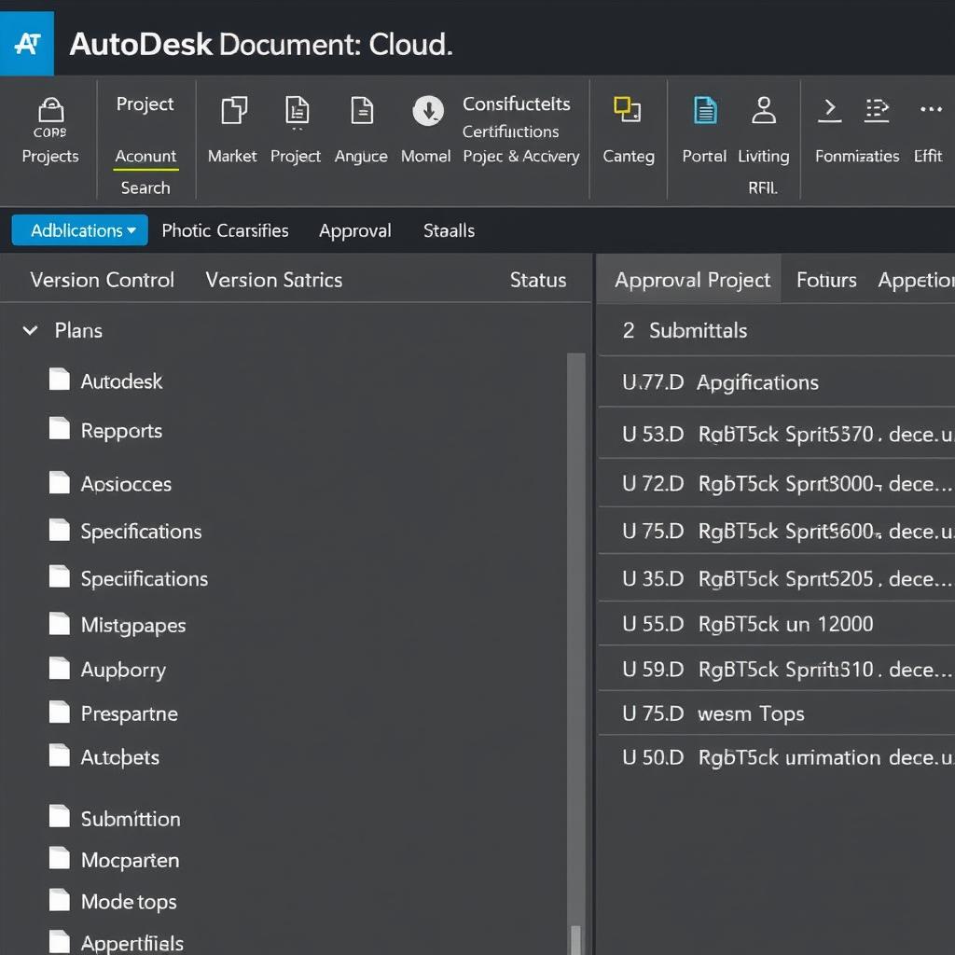Click the Apsiocces folder icon

pos(59,482)
